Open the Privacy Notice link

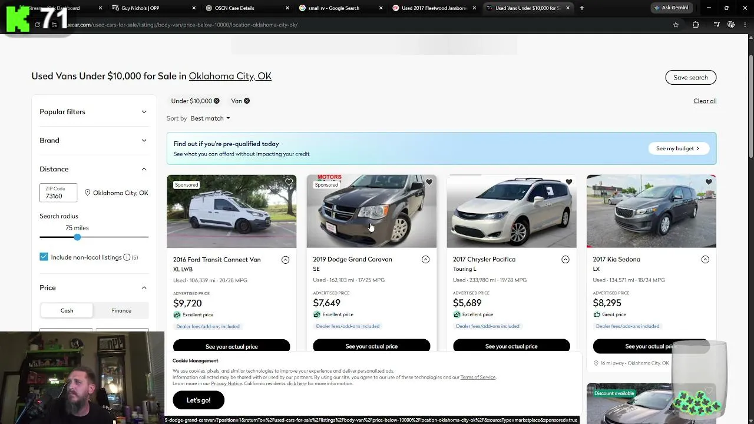tap(226, 383)
